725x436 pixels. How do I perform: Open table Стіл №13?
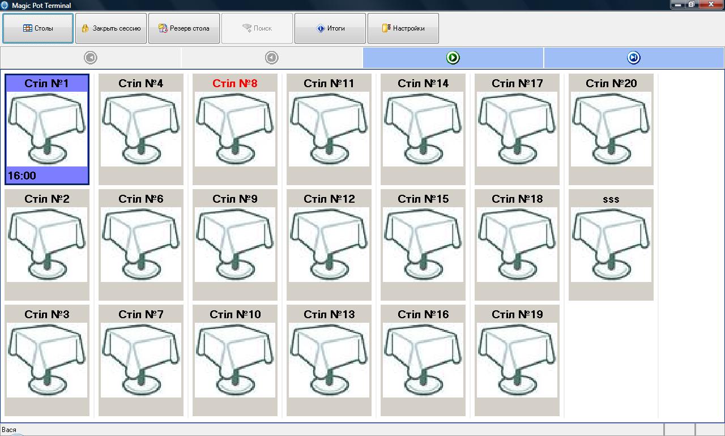329,360
